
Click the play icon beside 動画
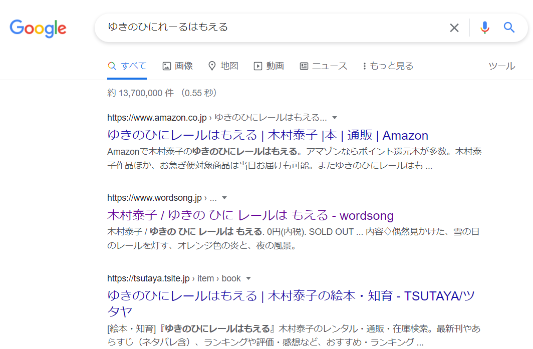[x=257, y=66]
